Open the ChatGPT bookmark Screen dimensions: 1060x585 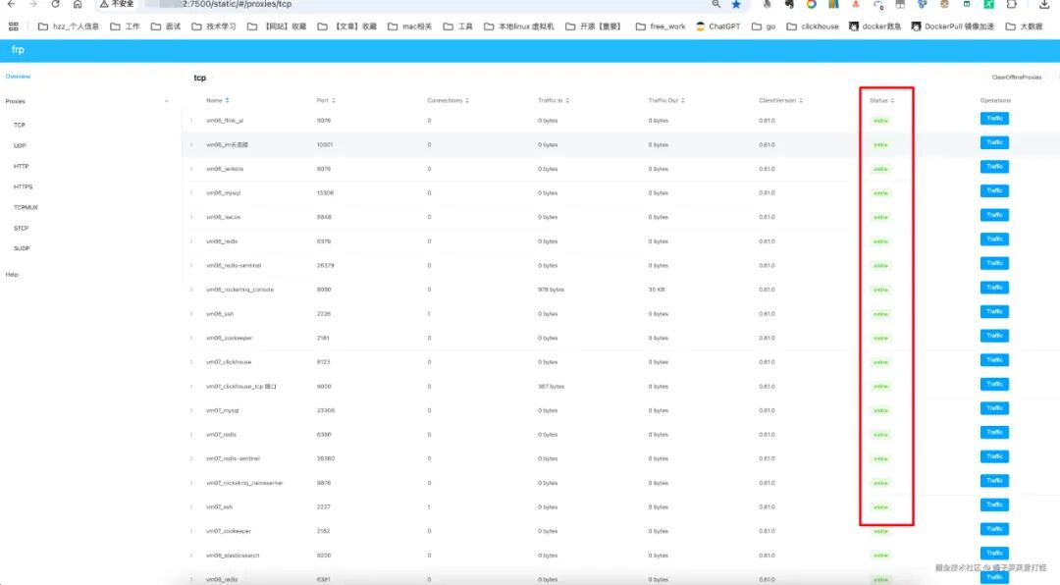click(x=717, y=27)
